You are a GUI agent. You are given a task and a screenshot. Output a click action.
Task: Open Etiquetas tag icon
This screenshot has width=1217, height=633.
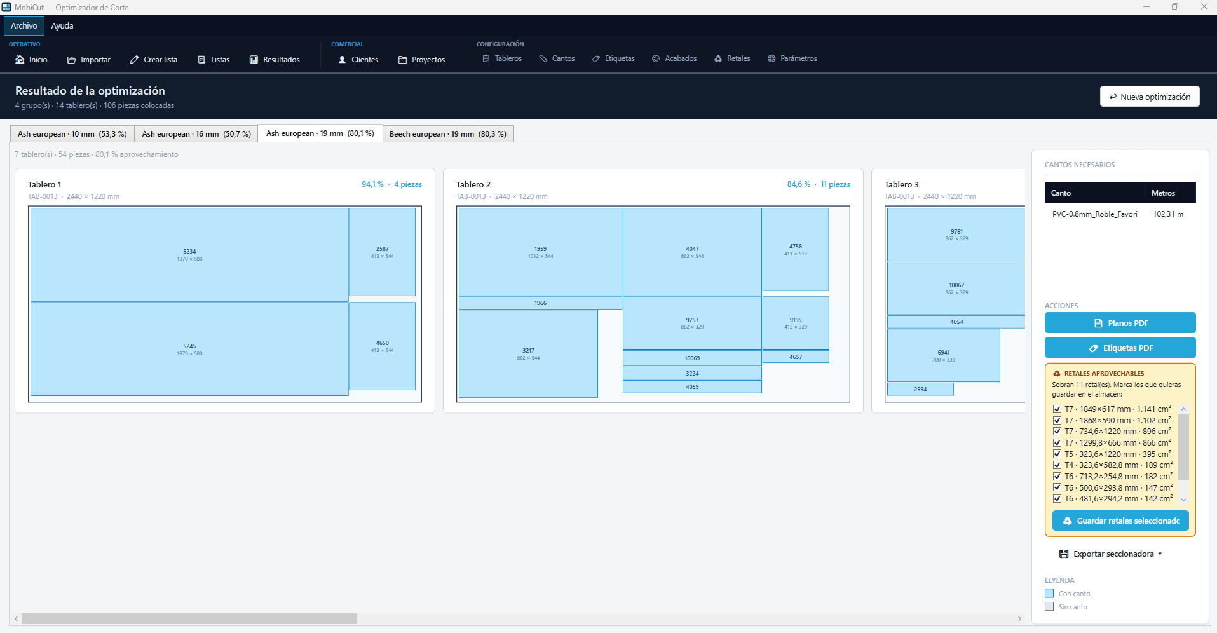(596, 58)
